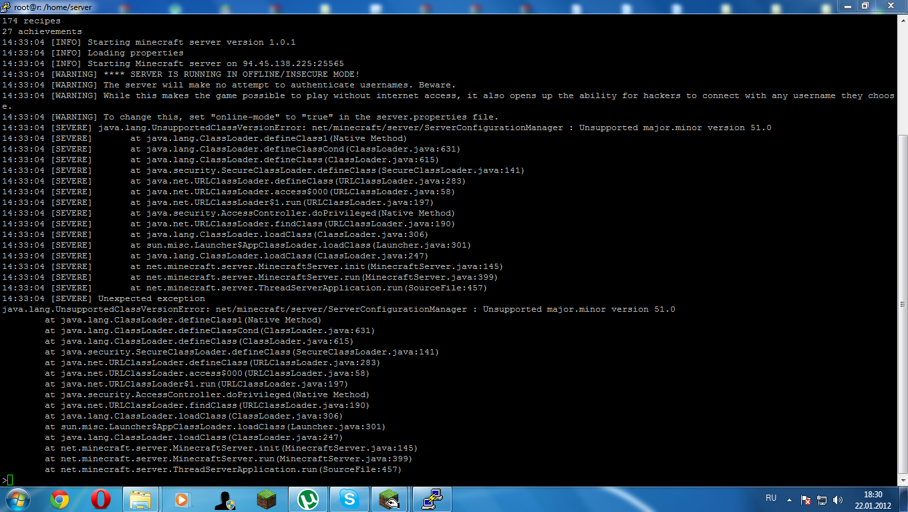Click the '27 achievements' line

coord(42,31)
